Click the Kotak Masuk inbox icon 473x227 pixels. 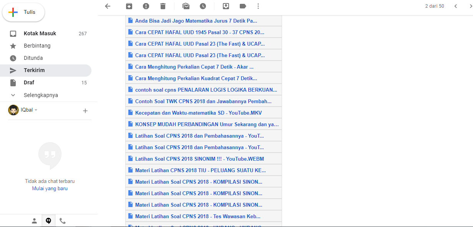tap(13, 34)
